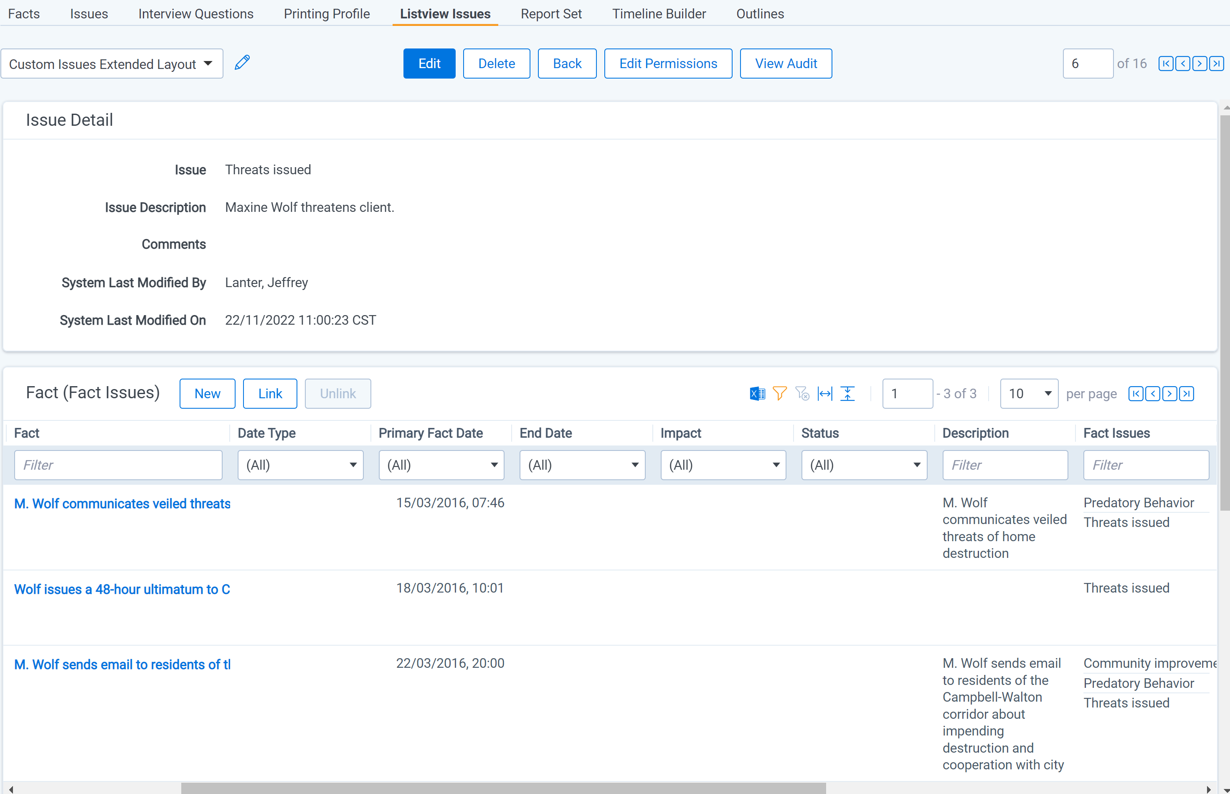
Task: Click the pencil edit layout icon
Action: pos(242,63)
